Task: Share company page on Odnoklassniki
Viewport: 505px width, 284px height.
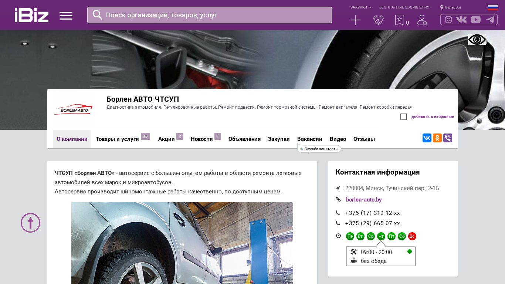Action: 437,138
